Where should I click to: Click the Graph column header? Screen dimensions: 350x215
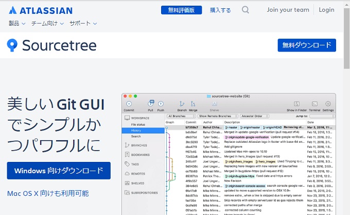(x=170, y=122)
